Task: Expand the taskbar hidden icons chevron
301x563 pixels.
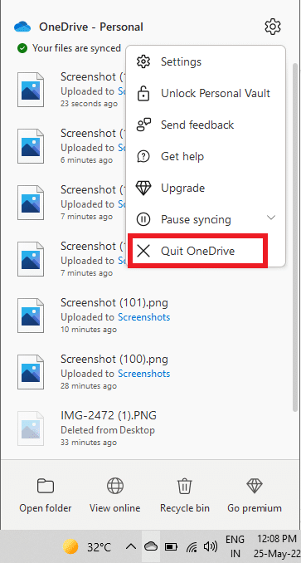Action: click(131, 546)
